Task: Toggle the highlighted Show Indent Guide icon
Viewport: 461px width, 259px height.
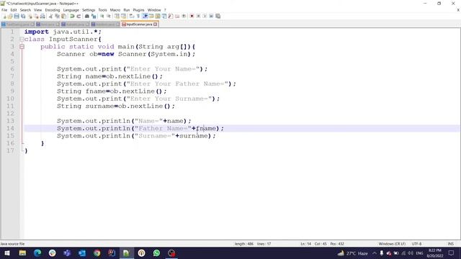Action: tap(145, 16)
